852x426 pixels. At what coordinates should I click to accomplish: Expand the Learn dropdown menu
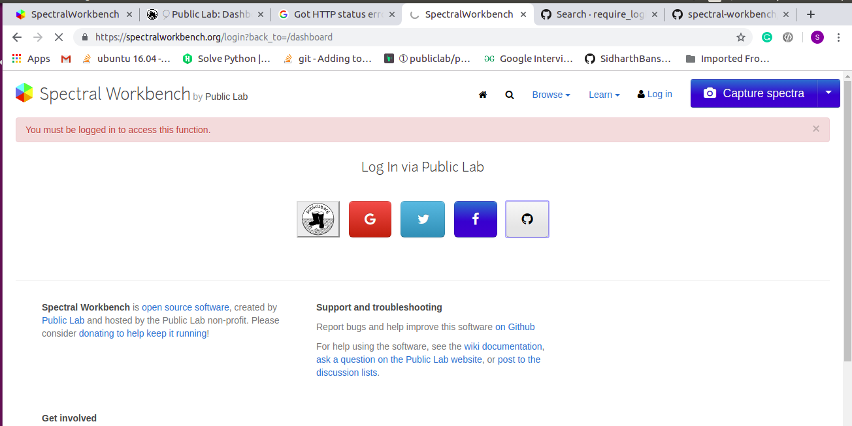click(604, 95)
